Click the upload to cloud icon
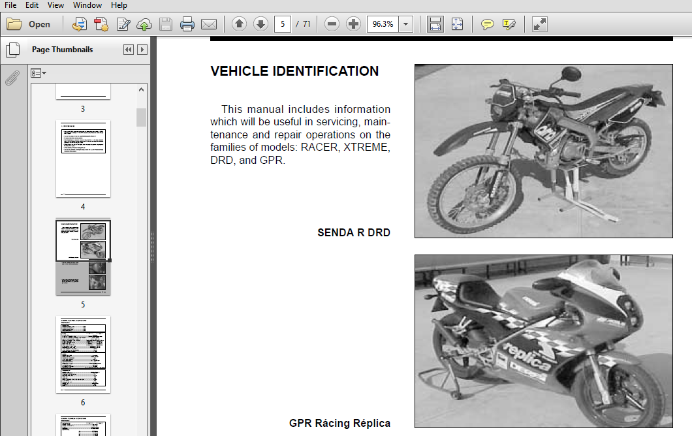692x436 pixels. [x=144, y=24]
